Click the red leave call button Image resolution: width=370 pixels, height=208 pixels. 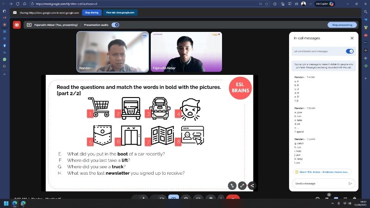click(x=233, y=198)
